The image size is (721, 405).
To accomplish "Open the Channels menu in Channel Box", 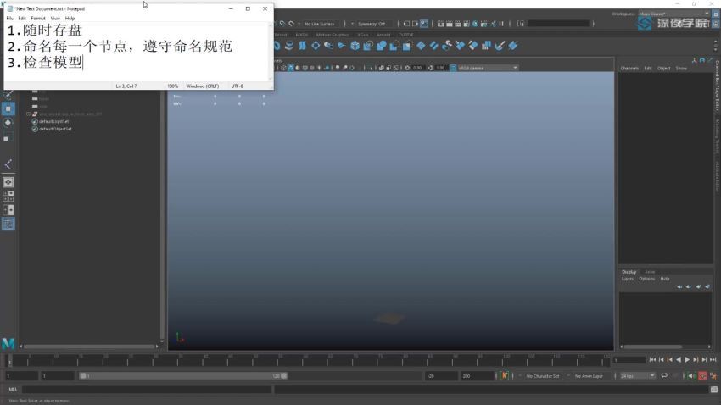I will 629,69.
